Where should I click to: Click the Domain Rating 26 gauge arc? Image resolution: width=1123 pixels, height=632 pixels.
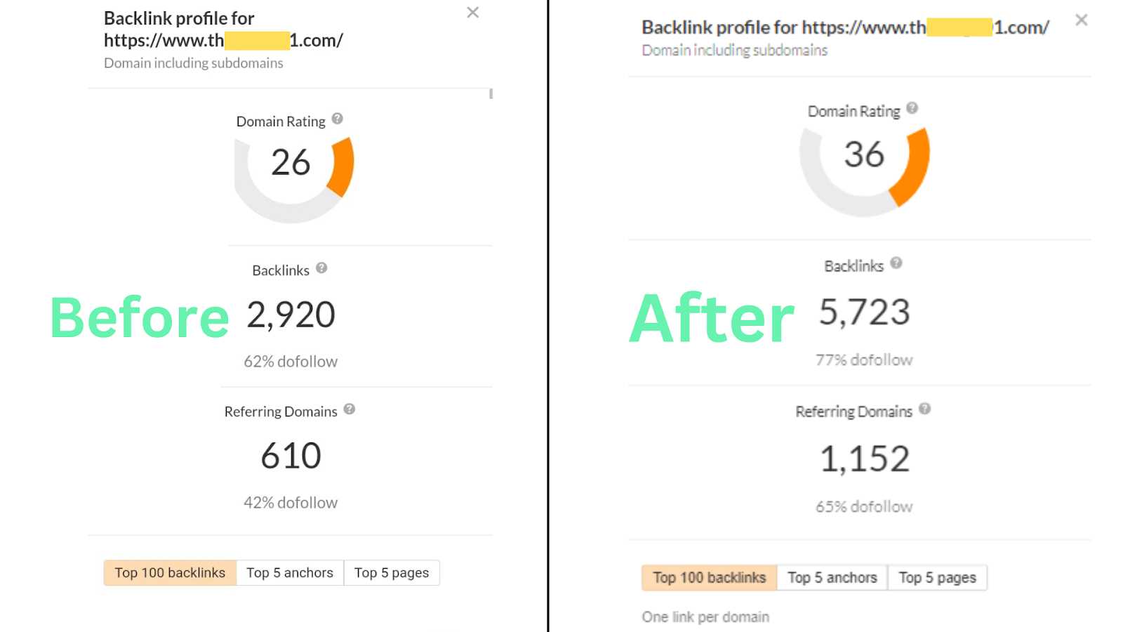pos(340,169)
